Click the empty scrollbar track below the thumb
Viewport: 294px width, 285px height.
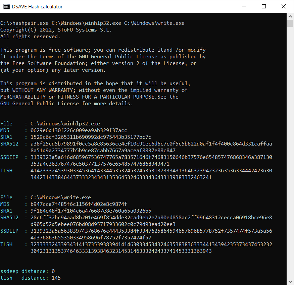coord(290,151)
